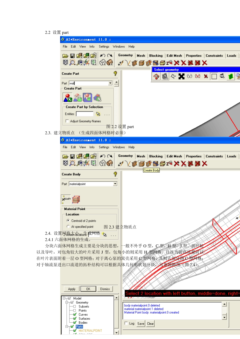Material Point MatPt icon in Create Body panel
This screenshot has width=240, height=339.
point(66,199)
